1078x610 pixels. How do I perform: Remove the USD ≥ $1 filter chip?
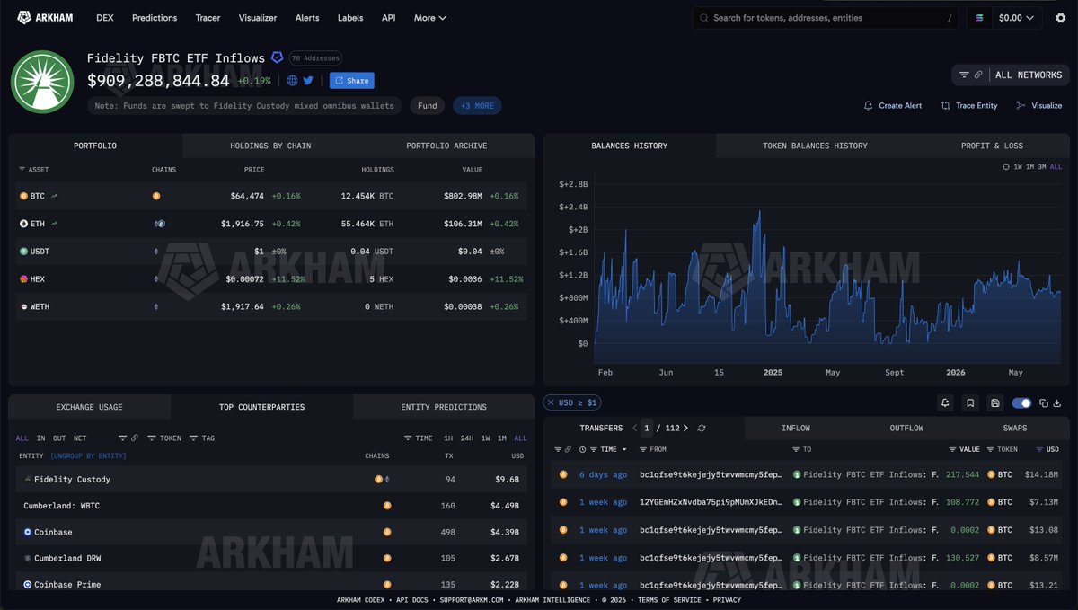pyautogui.click(x=551, y=402)
